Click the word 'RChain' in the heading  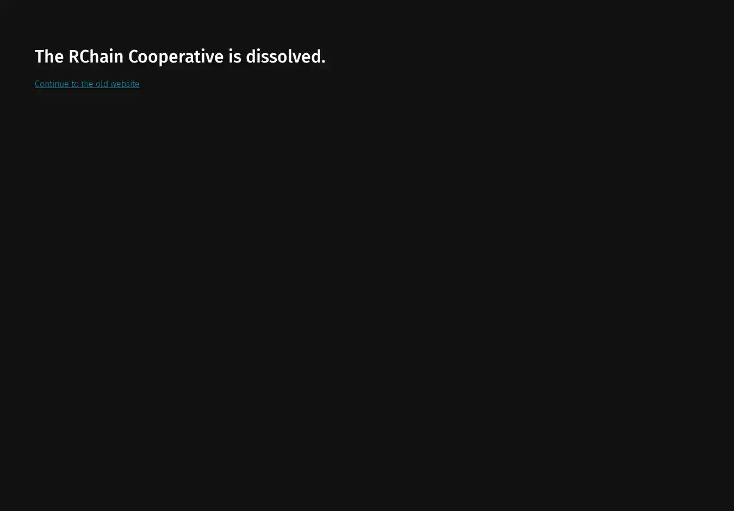click(96, 57)
